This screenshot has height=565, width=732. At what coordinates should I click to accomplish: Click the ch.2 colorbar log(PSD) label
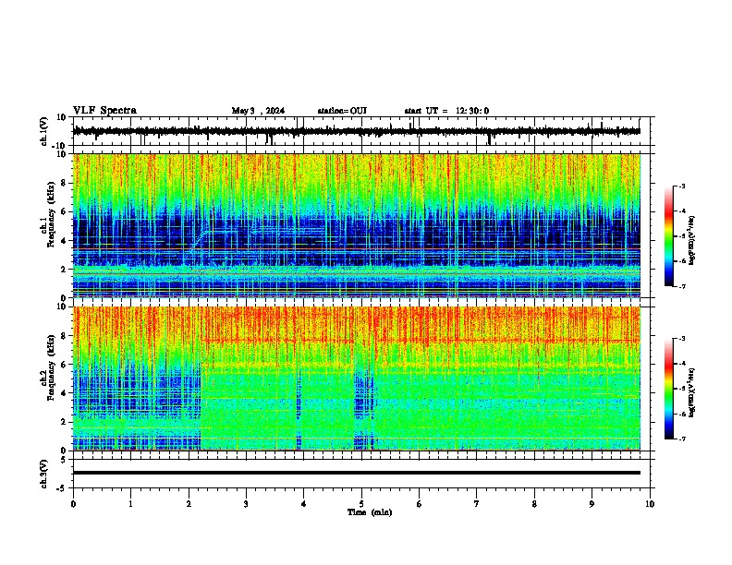[x=692, y=392]
